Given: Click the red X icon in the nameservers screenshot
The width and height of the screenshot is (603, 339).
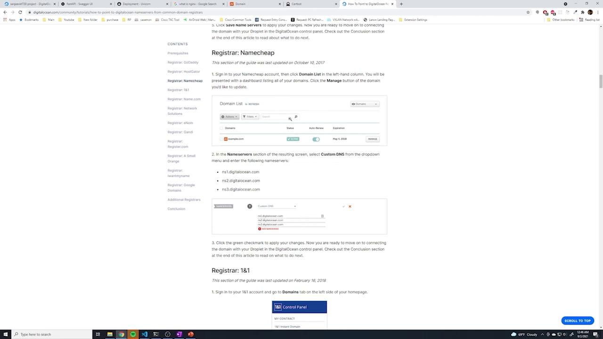Looking at the screenshot, I should point(350,206).
